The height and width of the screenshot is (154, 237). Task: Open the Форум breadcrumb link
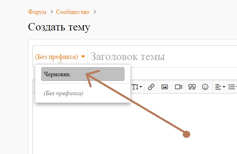(37, 12)
